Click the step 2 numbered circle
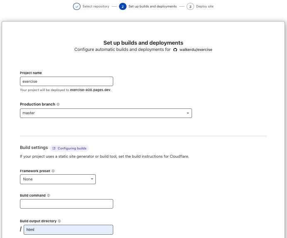Viewport: 287px width, 238px height. (123, 7)
